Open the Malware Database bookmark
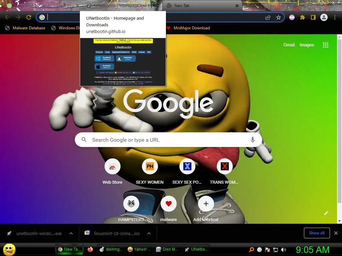This screenshot has height=256, width=342. click(25, 28)
